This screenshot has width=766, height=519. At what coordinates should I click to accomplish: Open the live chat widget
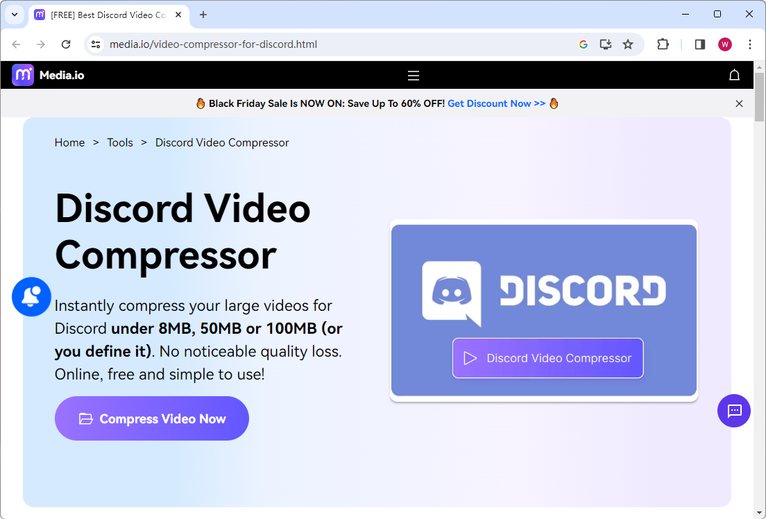734,411
